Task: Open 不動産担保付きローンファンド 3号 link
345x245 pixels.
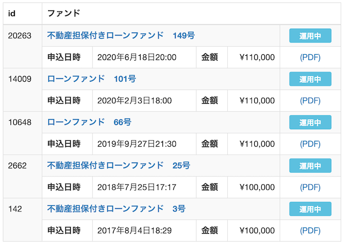Action: [116, 209]
